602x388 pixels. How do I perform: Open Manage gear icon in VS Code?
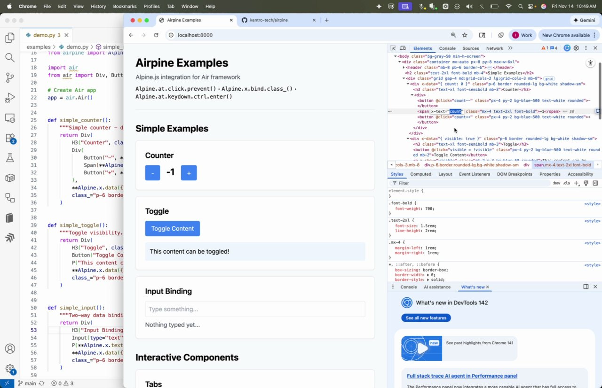click(10, 369)
